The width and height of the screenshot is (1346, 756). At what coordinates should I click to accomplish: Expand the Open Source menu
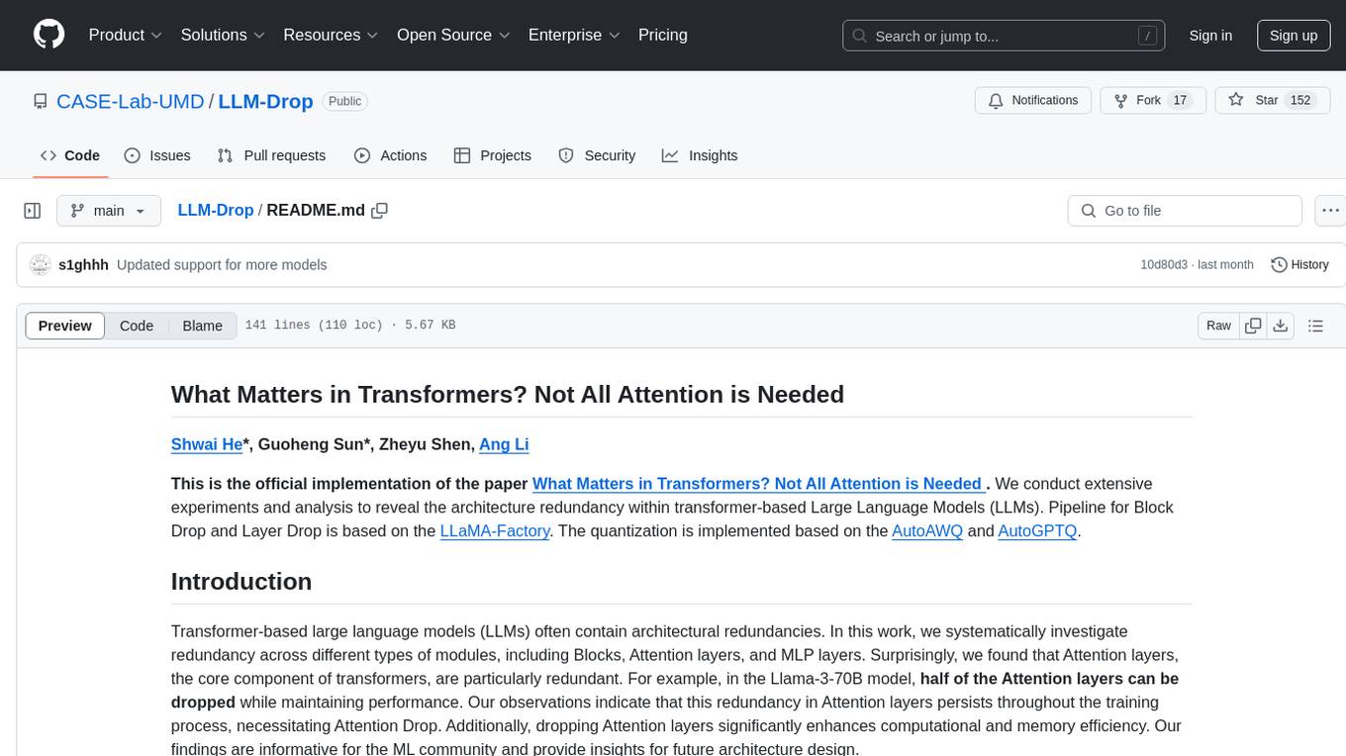453,35
